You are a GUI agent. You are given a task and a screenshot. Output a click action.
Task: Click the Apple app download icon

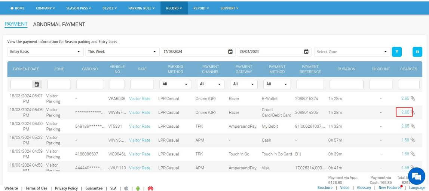126,188
